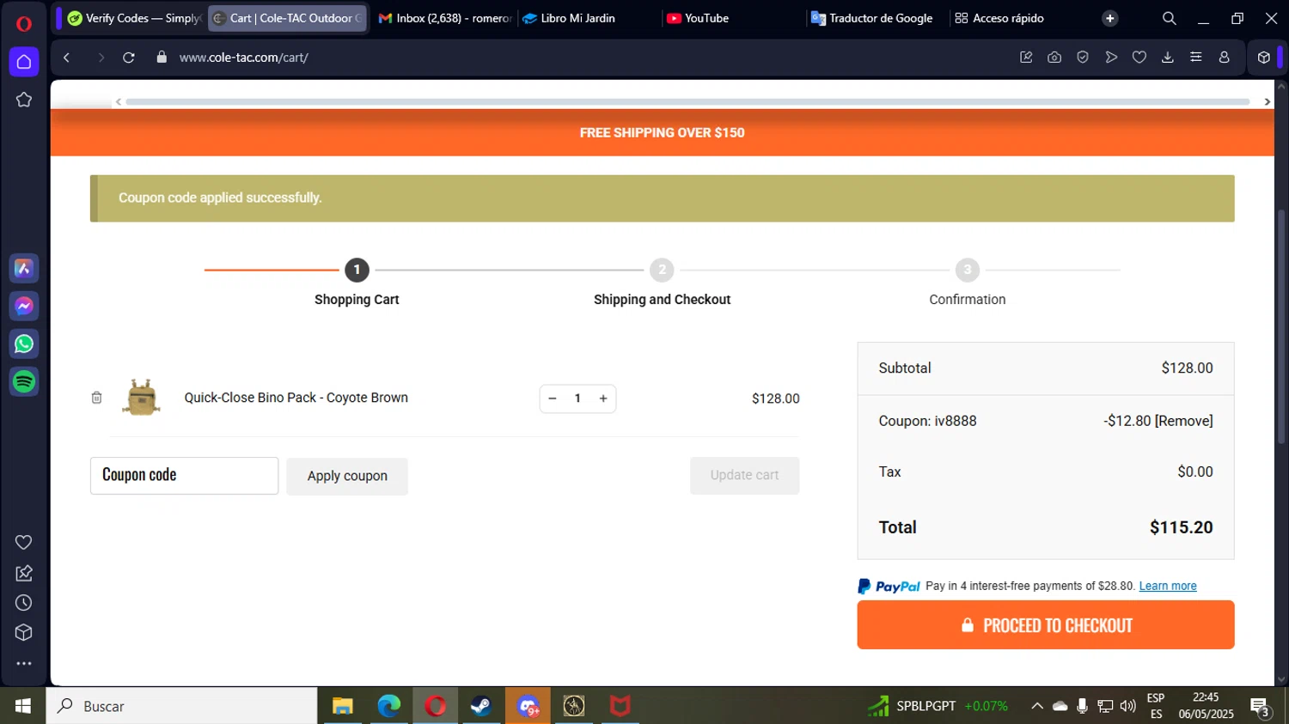This screenshot has height=724, width=1289.
Task: Switch to YouTube tab
Action: 733,18
